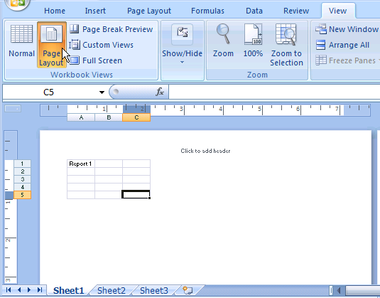Open the Review ribbon tab
380x298 pixels.
(x=296, y=11)
